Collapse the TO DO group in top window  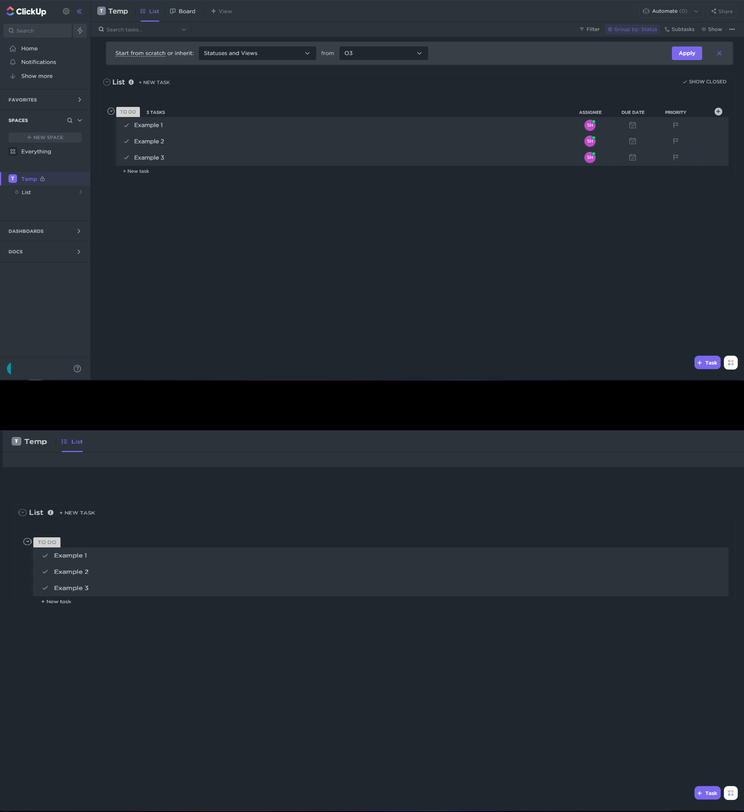(111, 111)
